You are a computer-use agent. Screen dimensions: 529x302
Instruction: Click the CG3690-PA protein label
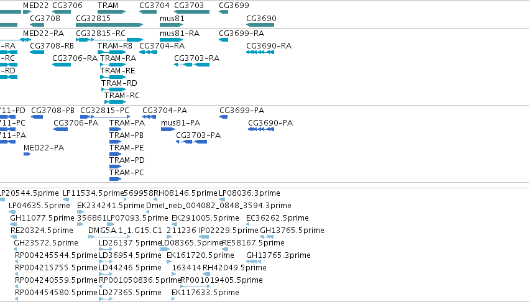[270, 123]
